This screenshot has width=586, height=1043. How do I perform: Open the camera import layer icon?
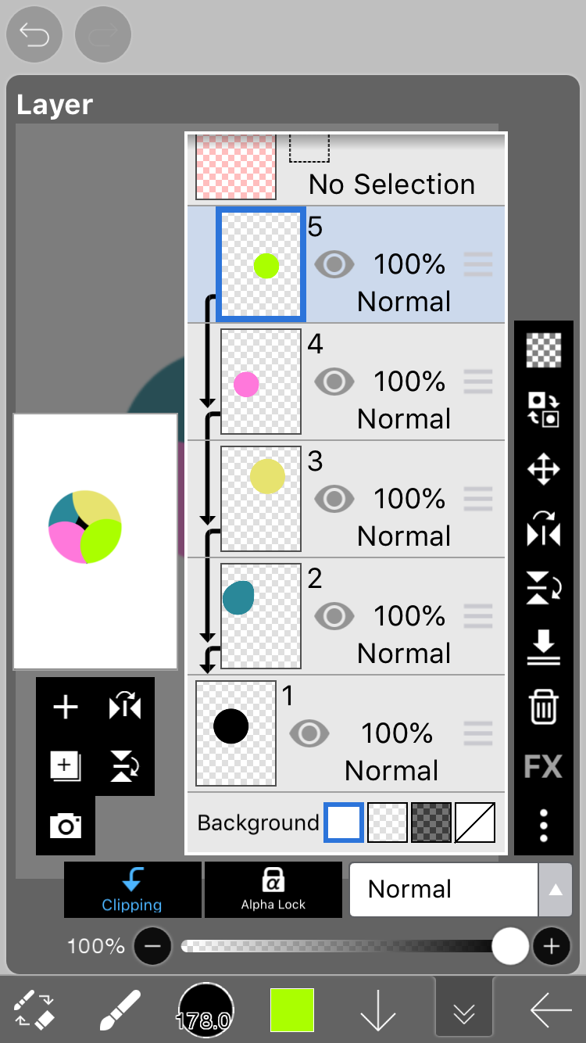click(66, 826)
